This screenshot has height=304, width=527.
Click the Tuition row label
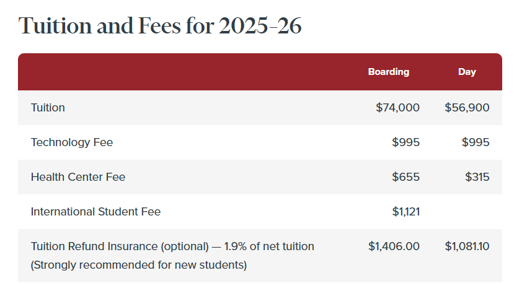click(48, 108)
